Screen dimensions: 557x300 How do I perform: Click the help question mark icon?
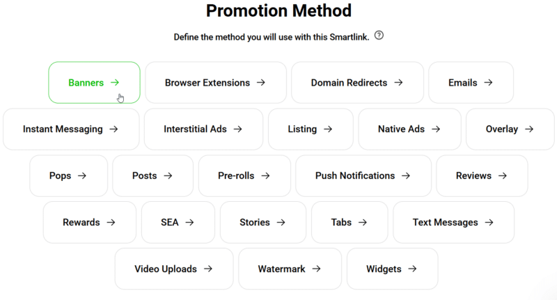pyautogui.click(x=379, y=35)
